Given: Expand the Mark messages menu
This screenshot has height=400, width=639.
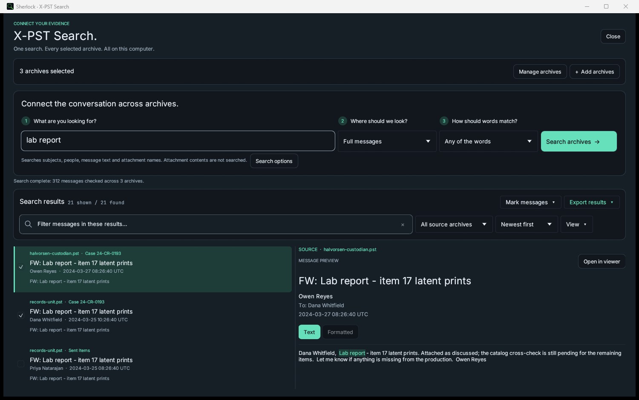Looking at the screenshot, I should pyautogui.click(x=530, y=202).
